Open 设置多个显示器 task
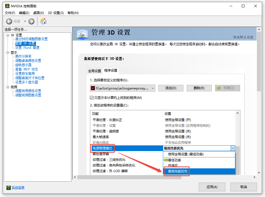265x197 pixels. tap(26, 82)
